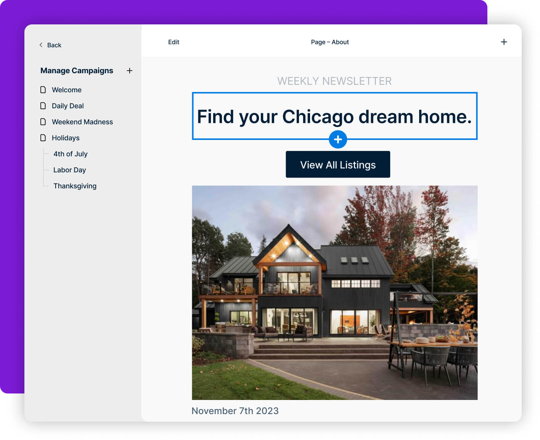Select the 4th of July sub-campaign
This screenshot has width=540, height=440.
71,154
